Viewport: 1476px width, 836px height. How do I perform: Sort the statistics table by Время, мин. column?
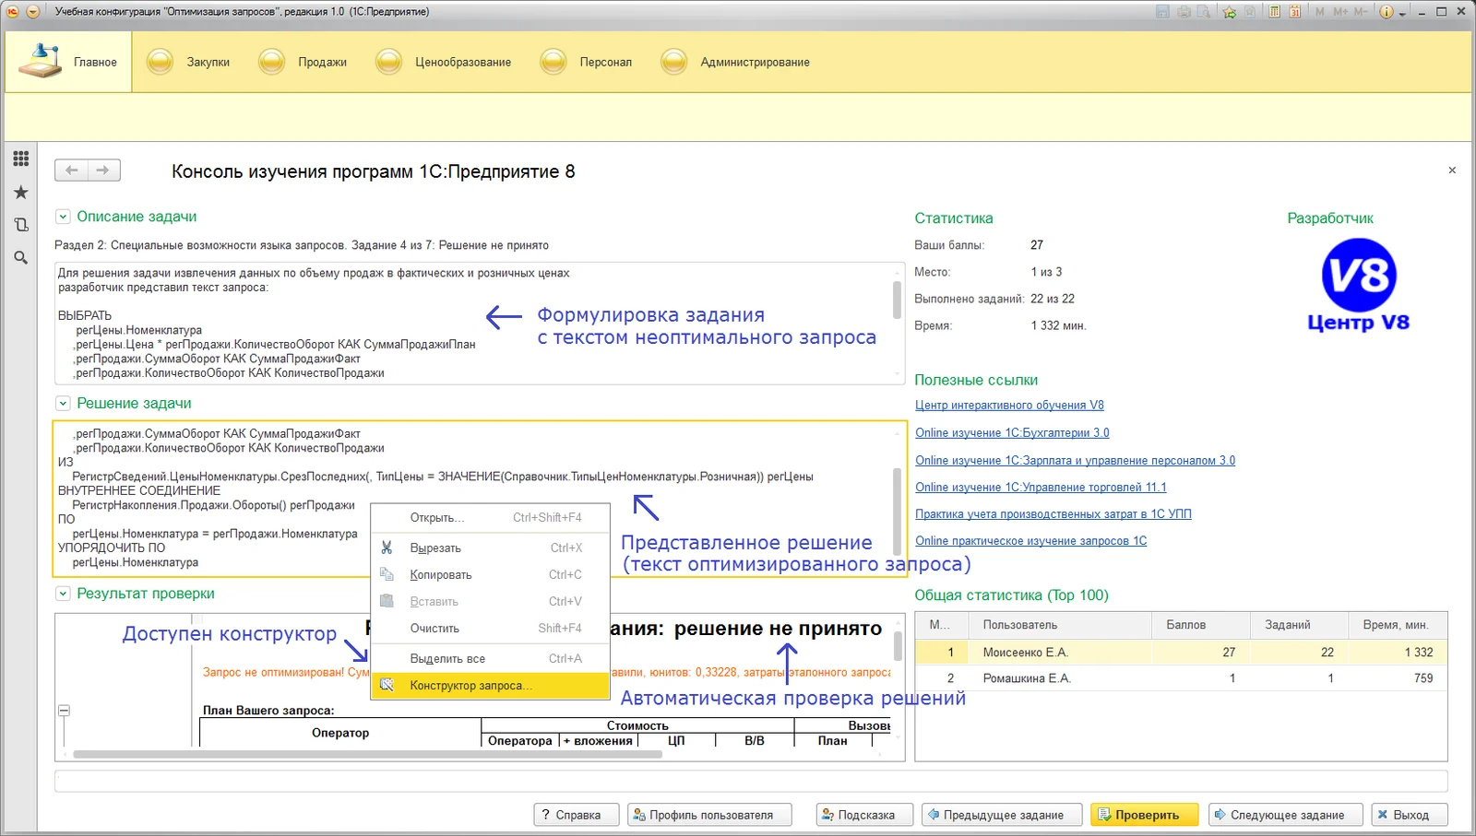click(x=1397, y=625)
